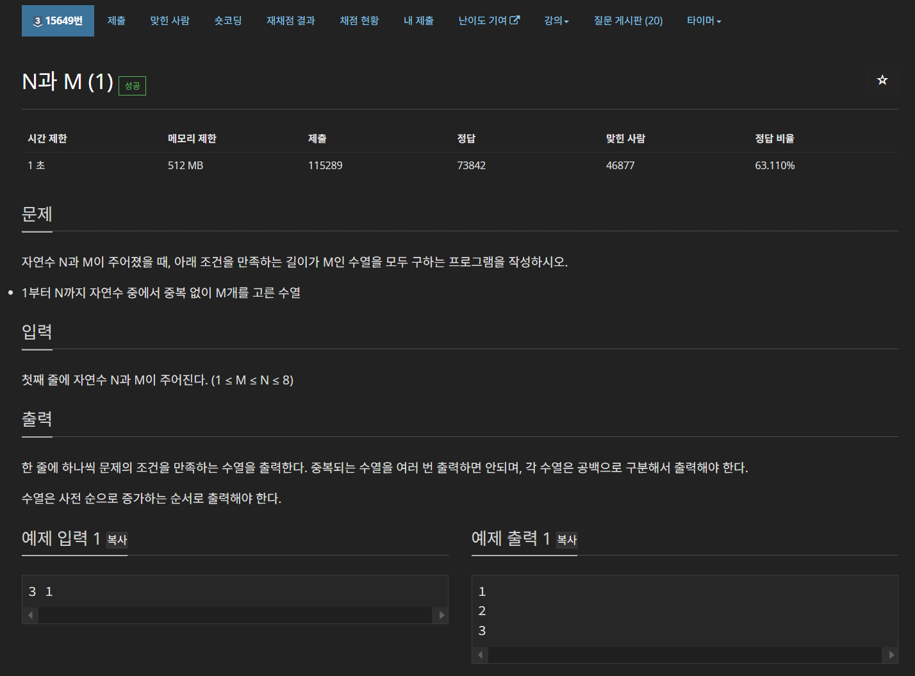Open the 채점 현황 tab
The width and height of the screenshot is (915, 676).
pos(359,21)
